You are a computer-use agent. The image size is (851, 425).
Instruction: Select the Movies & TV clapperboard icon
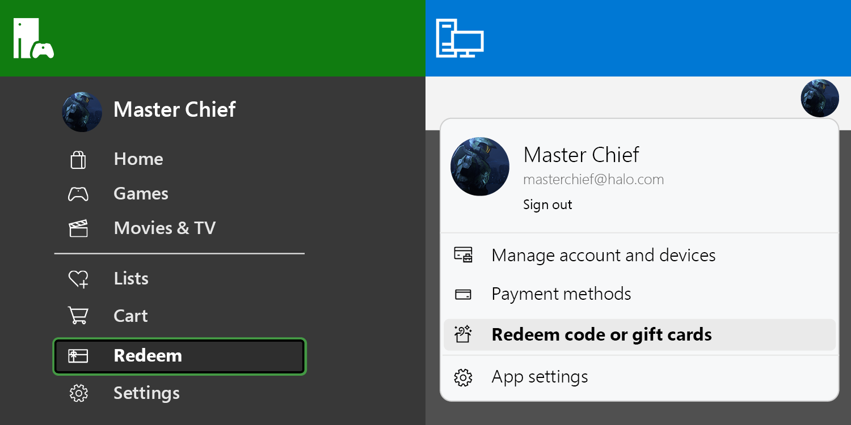click(78, 228)
